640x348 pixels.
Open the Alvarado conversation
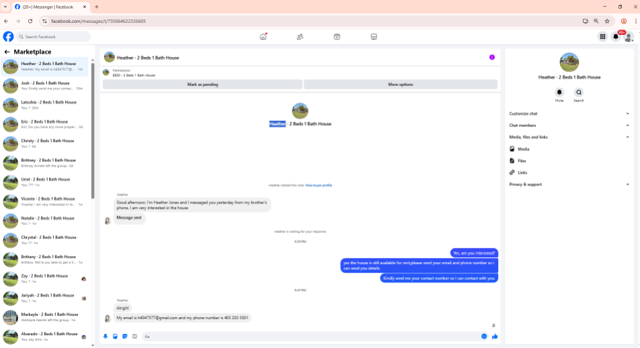[44, 337]
